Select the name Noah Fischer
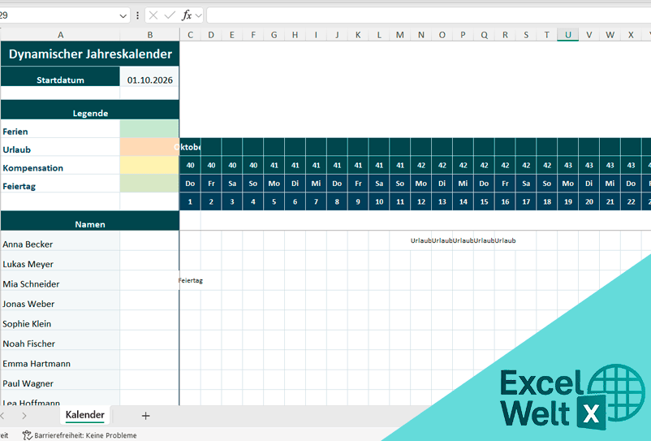 point(28,344)
